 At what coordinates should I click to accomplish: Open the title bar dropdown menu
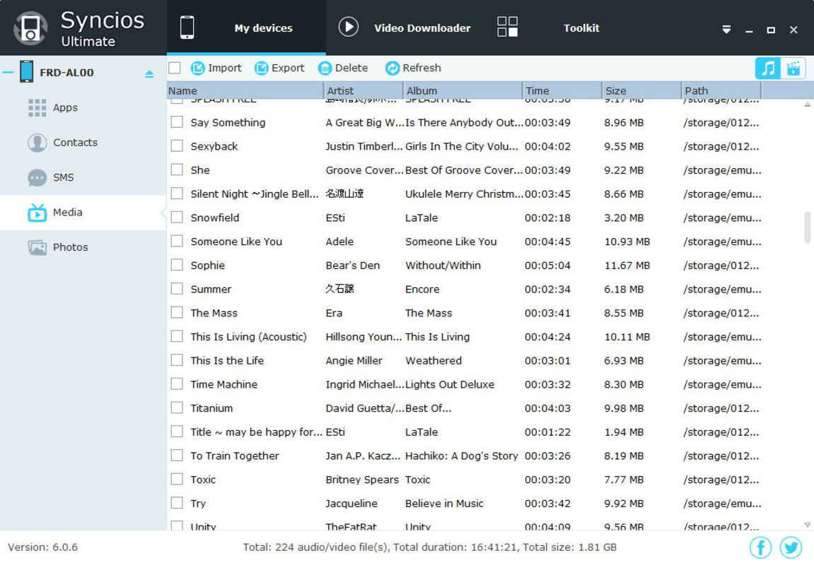(x=726, y=30)
